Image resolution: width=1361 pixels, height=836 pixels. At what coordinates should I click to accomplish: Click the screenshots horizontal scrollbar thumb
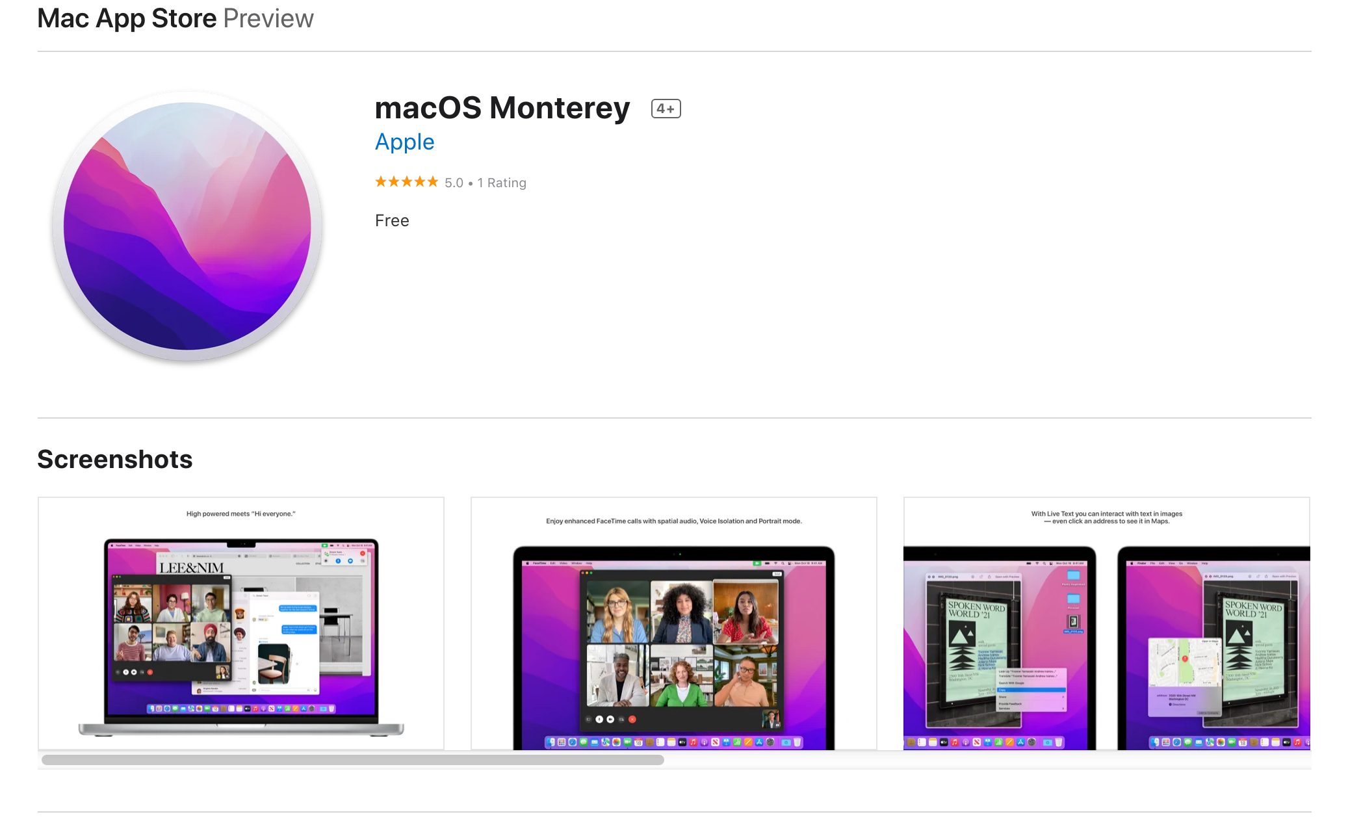353,759
